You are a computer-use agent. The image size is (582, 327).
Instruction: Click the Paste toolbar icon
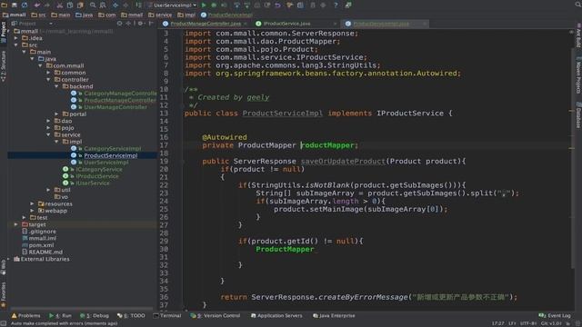tap(80, 5)
